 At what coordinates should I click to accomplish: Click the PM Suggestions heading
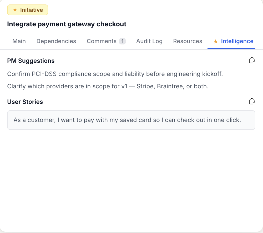[31, 61]
